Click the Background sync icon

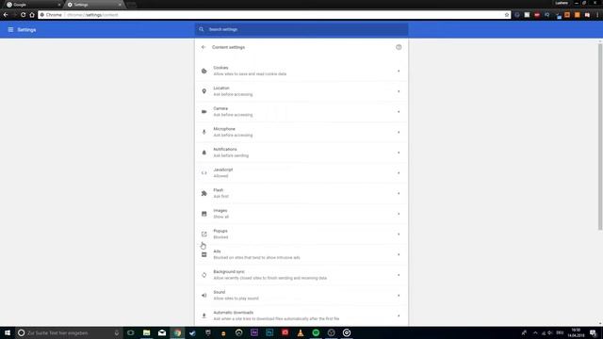204,275
